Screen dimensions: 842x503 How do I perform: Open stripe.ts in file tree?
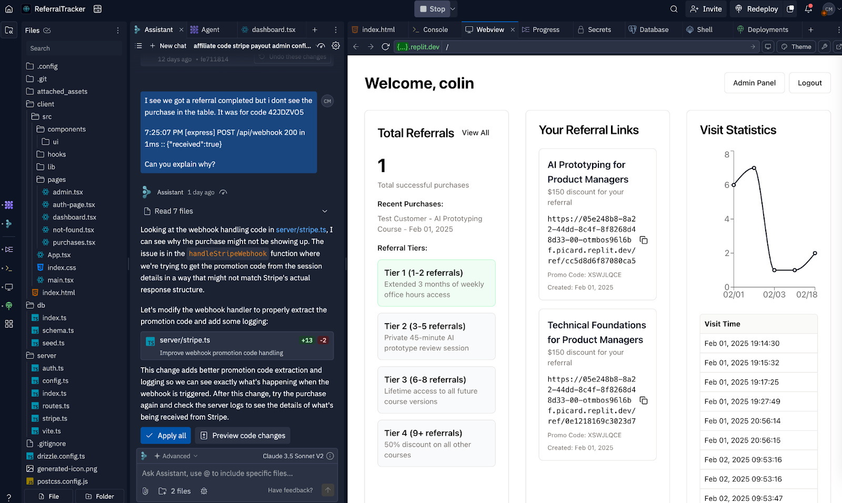pos(55,419)
